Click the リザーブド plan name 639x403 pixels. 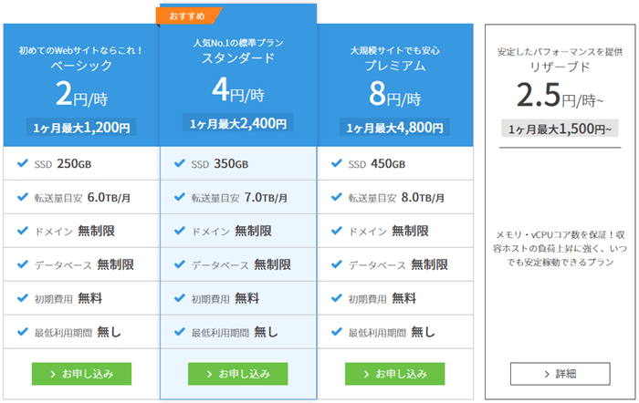tap(560, 67)
